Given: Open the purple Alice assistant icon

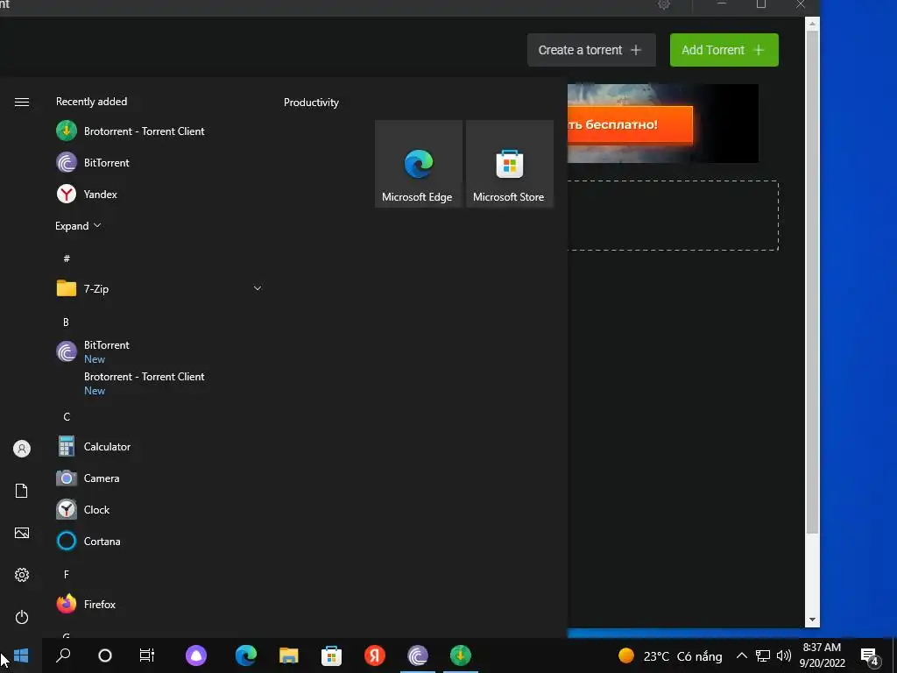Looking at the screenshot, I should tap(196, 655).
